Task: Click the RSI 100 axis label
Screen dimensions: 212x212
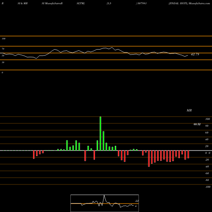Action: pos(3,39)
